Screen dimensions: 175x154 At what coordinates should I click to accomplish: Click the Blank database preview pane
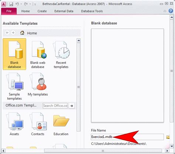[x=127, y=75]
